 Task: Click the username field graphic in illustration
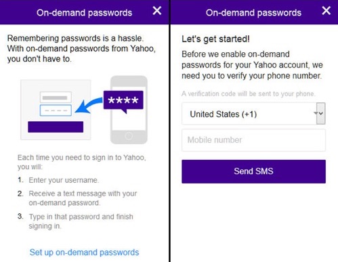coord(56,97)
